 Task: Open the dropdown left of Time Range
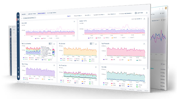[112, 14]
